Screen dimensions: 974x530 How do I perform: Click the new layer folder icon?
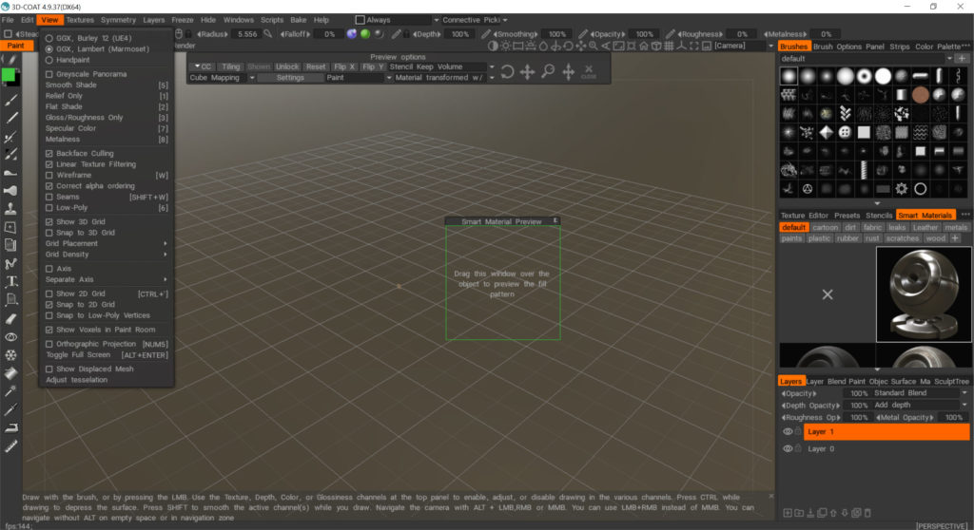(799, 513)
